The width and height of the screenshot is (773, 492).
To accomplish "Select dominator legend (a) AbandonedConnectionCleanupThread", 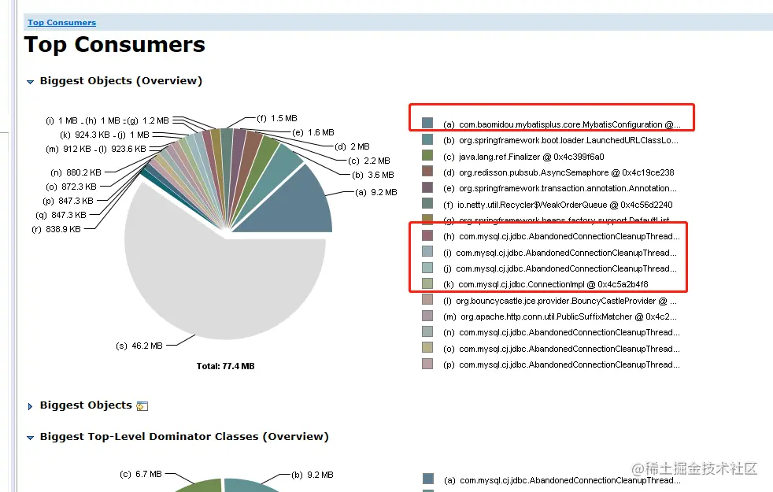I will coord(562,480).
